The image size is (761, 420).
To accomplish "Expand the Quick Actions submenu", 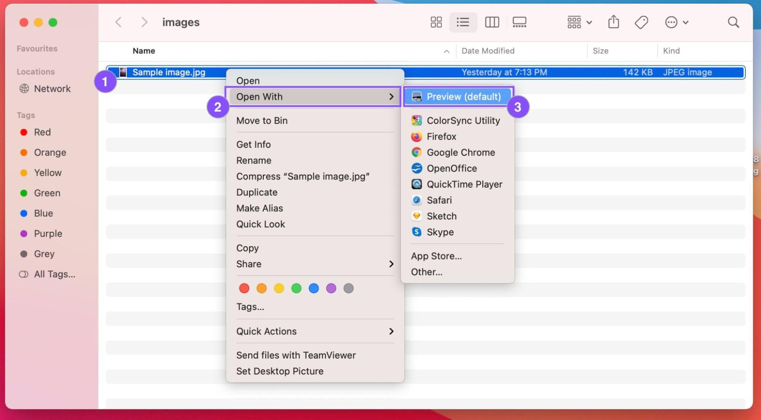I will 314,331.
